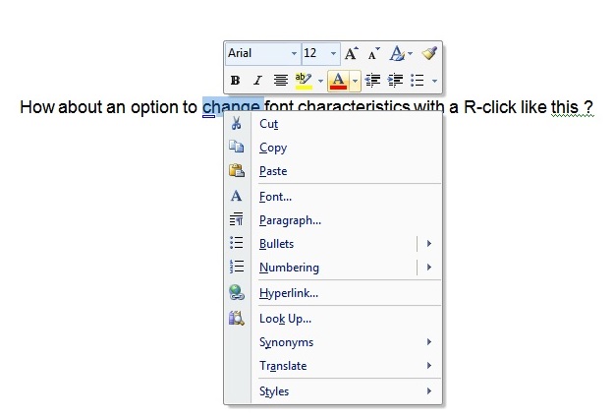This screenshot has width=614, height=419.
Task: Expand the font color dropdown arrow
Action: click(355, 80)
